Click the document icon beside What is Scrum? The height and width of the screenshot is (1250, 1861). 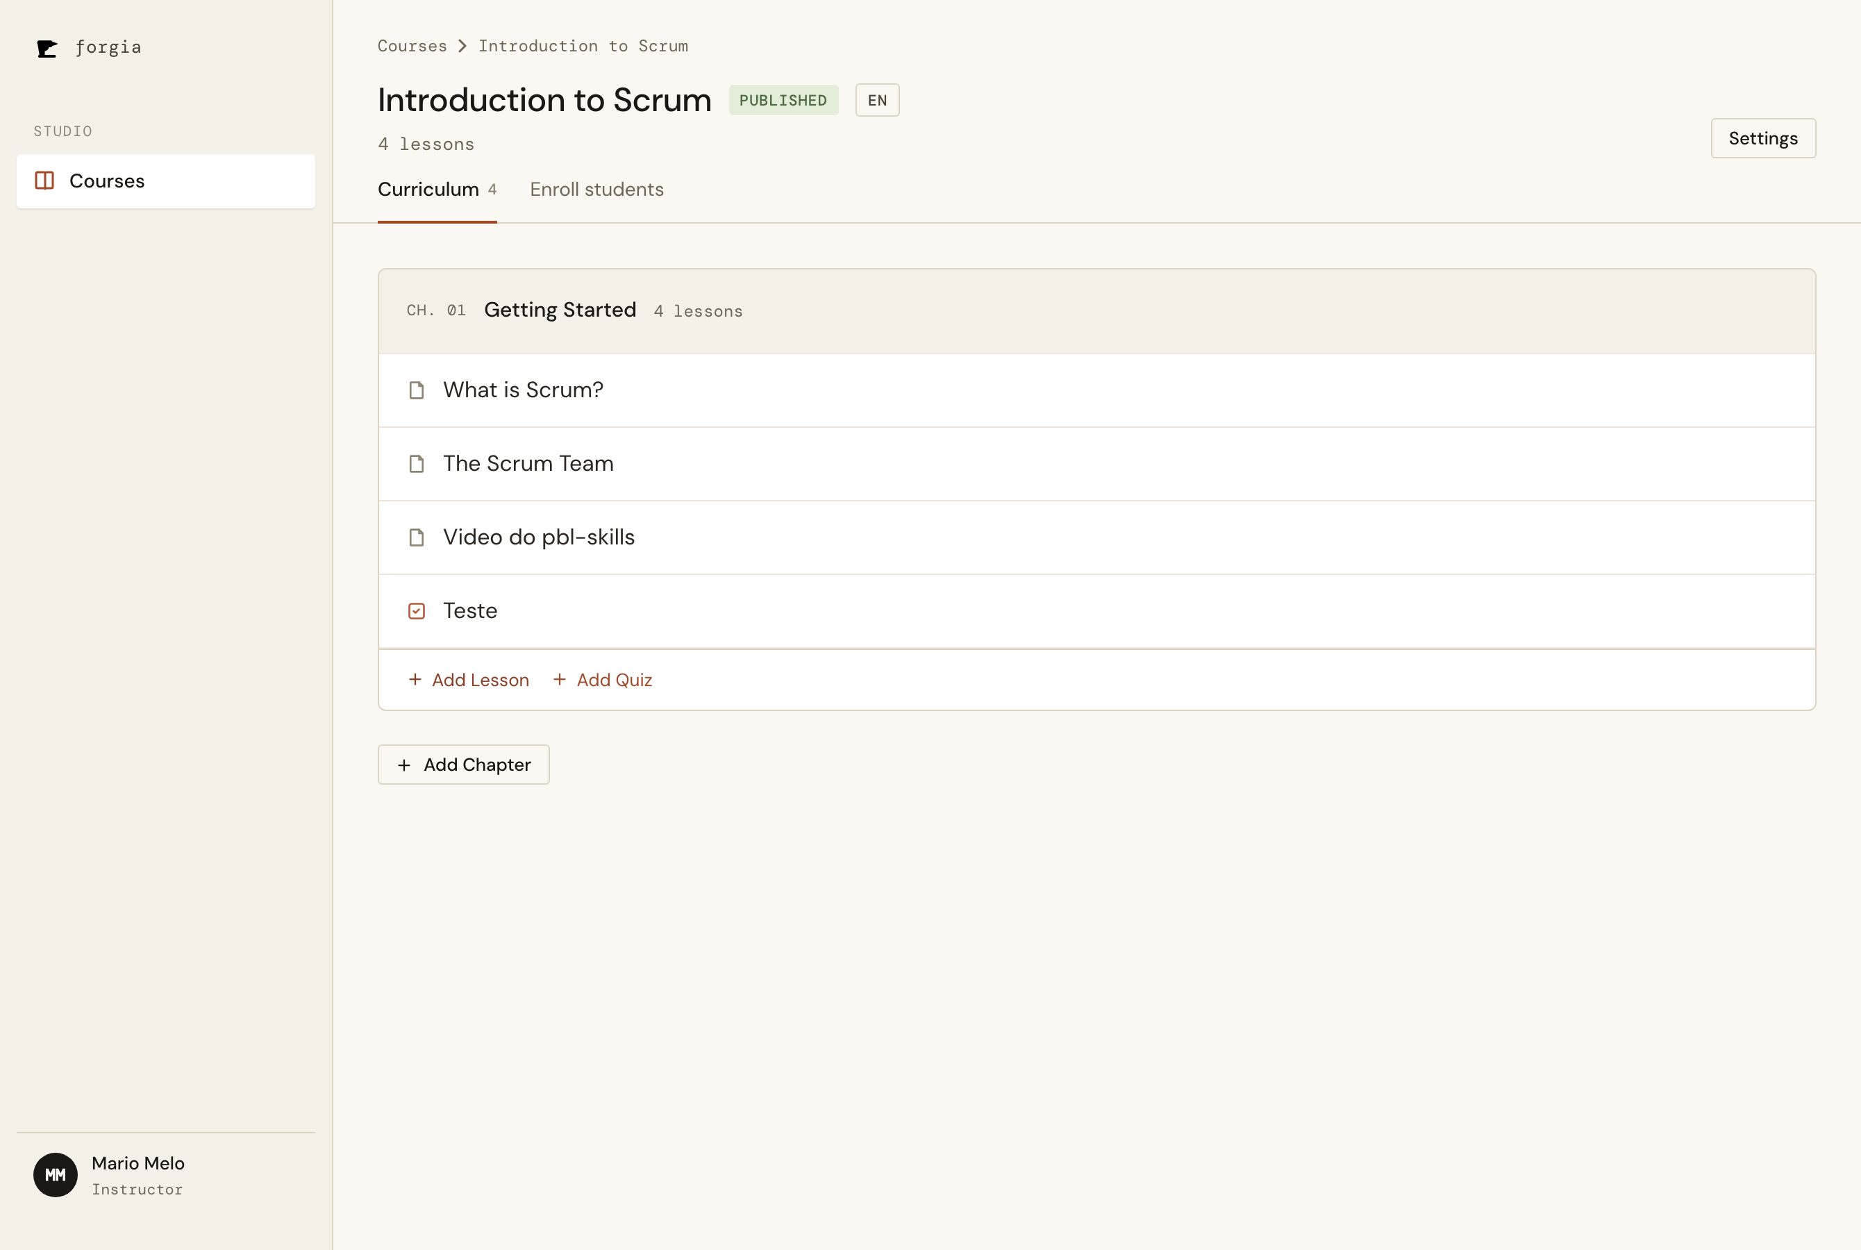click(416, 390)
